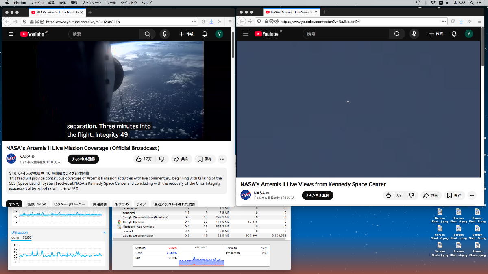Image resolution: width=488 pixels, height=274 pixels.
Task: Save the Live Views video via 保存
Action: (455, 195)
